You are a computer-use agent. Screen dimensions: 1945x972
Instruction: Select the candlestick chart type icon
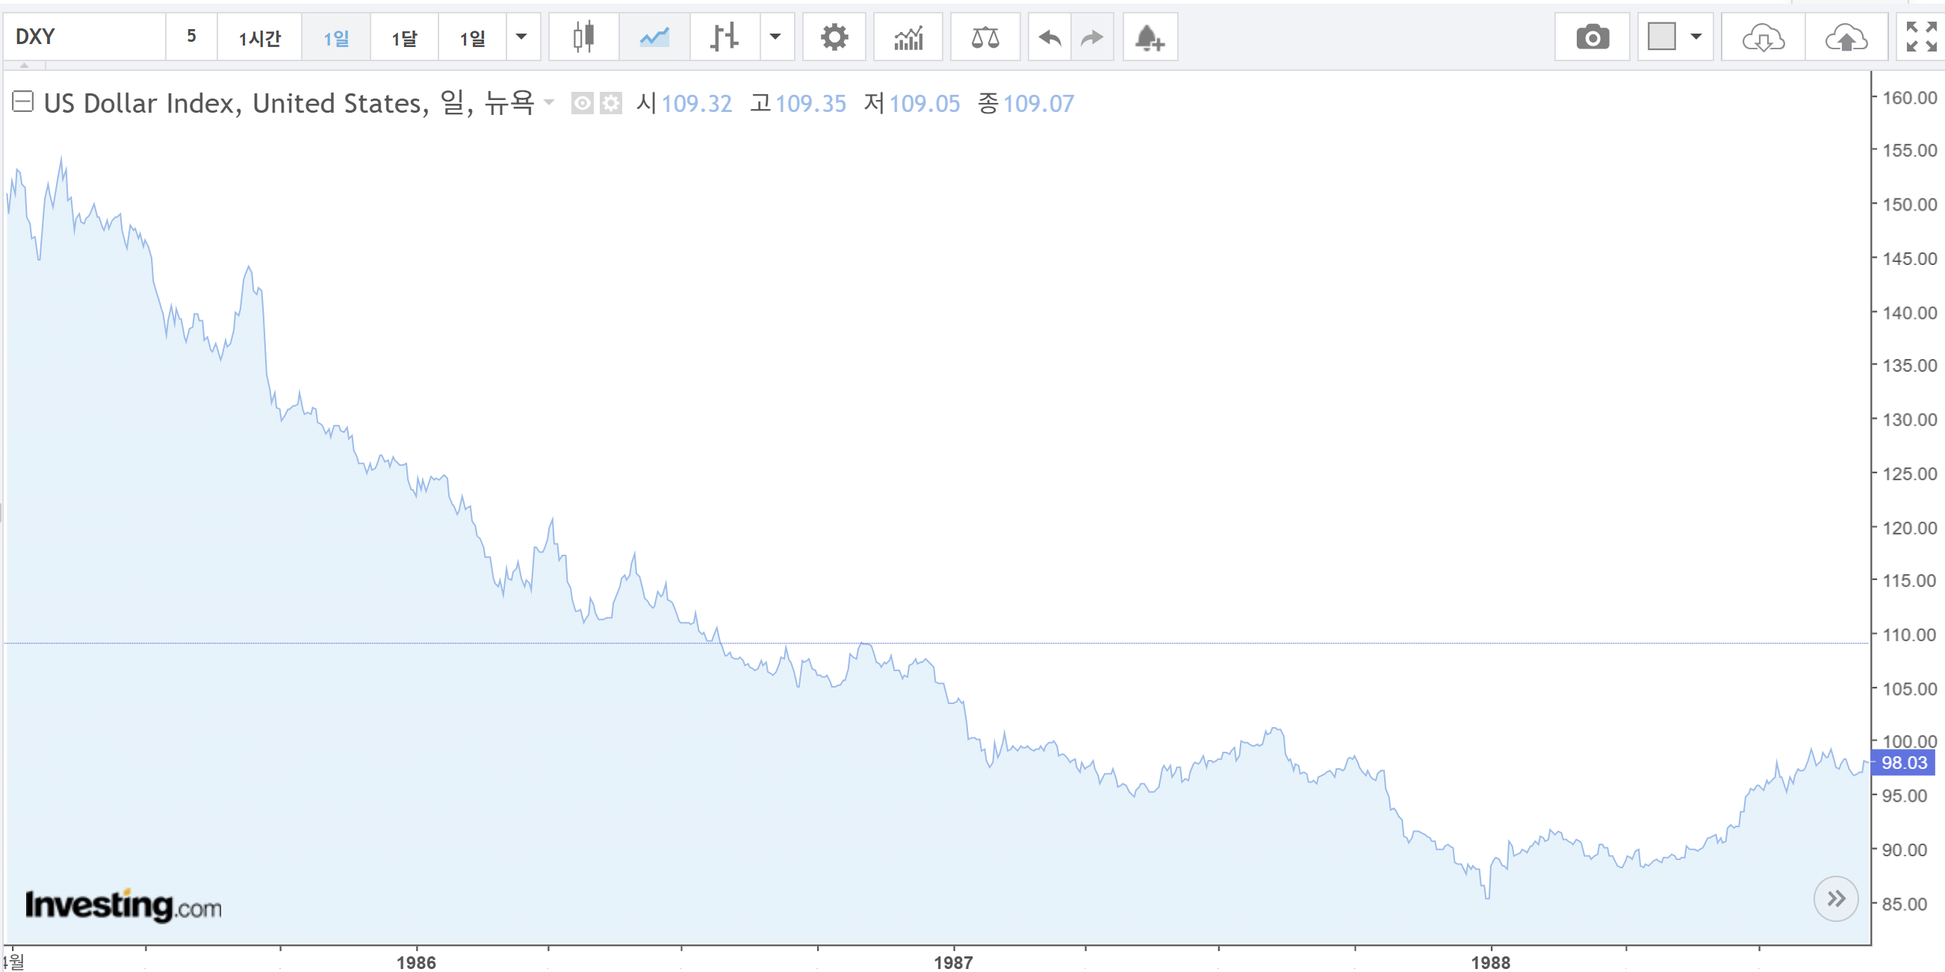click(x=583, y=37)
